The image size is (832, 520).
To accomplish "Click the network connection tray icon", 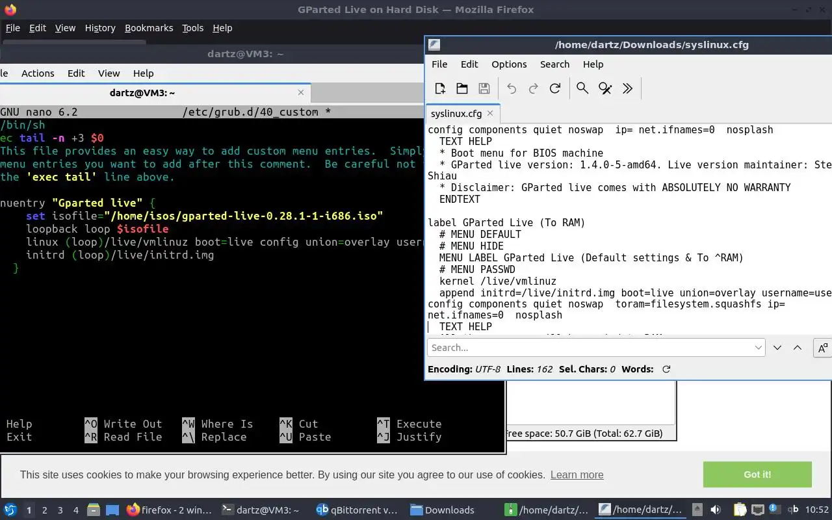I will click(757, 510).
